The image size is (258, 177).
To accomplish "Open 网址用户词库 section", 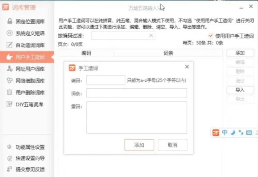I will 27,69.
